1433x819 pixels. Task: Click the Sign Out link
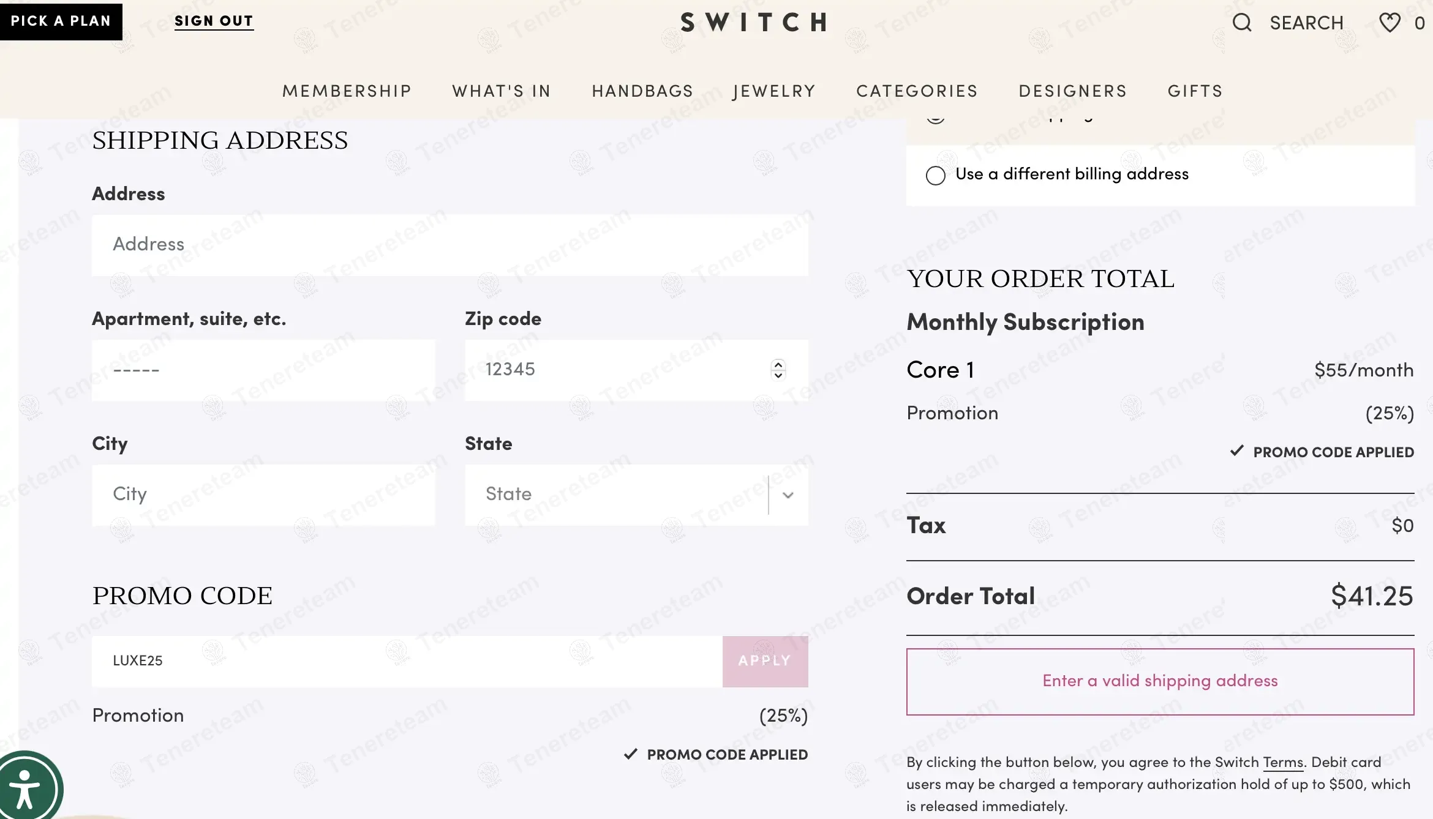click(x=214, y=21)
